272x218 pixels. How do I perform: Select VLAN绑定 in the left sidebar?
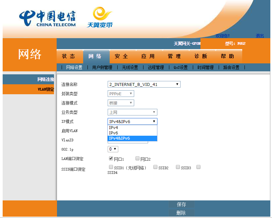(x=46, y=89)
